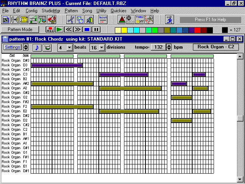Click the tempo bpm spinner arrows

(x=169, y=48)
